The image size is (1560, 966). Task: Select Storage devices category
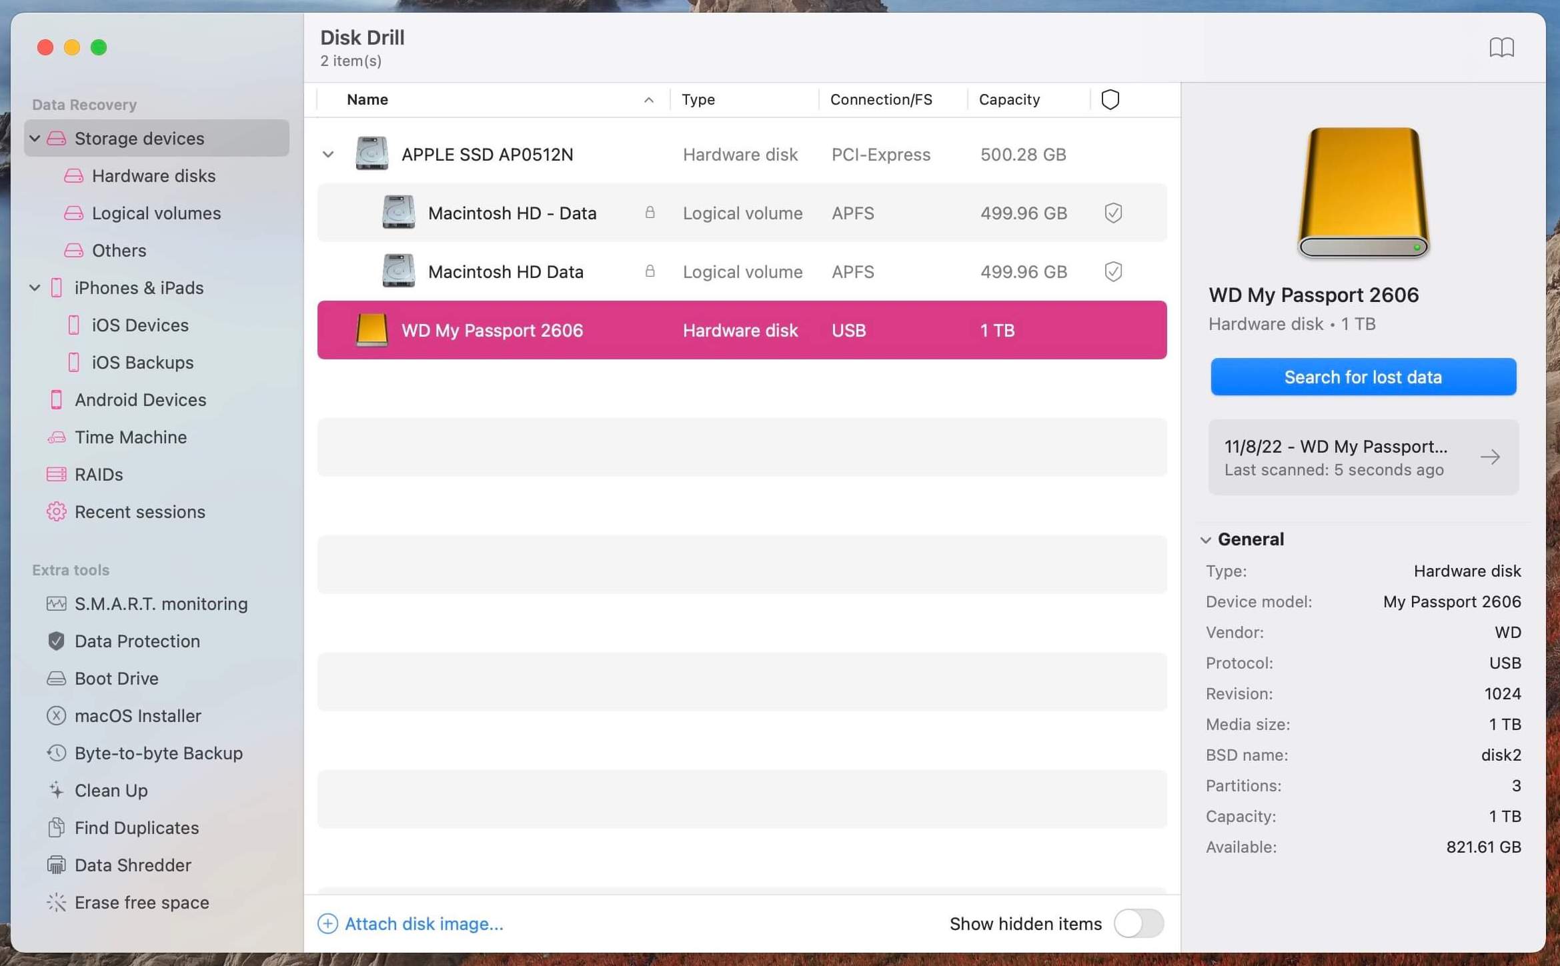coord(157,138)
